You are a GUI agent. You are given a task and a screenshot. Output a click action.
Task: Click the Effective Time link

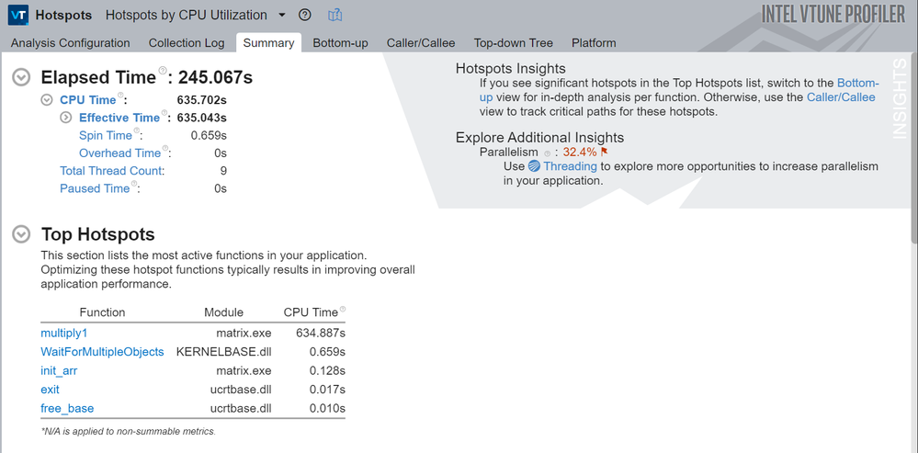(x=119, y=118)
